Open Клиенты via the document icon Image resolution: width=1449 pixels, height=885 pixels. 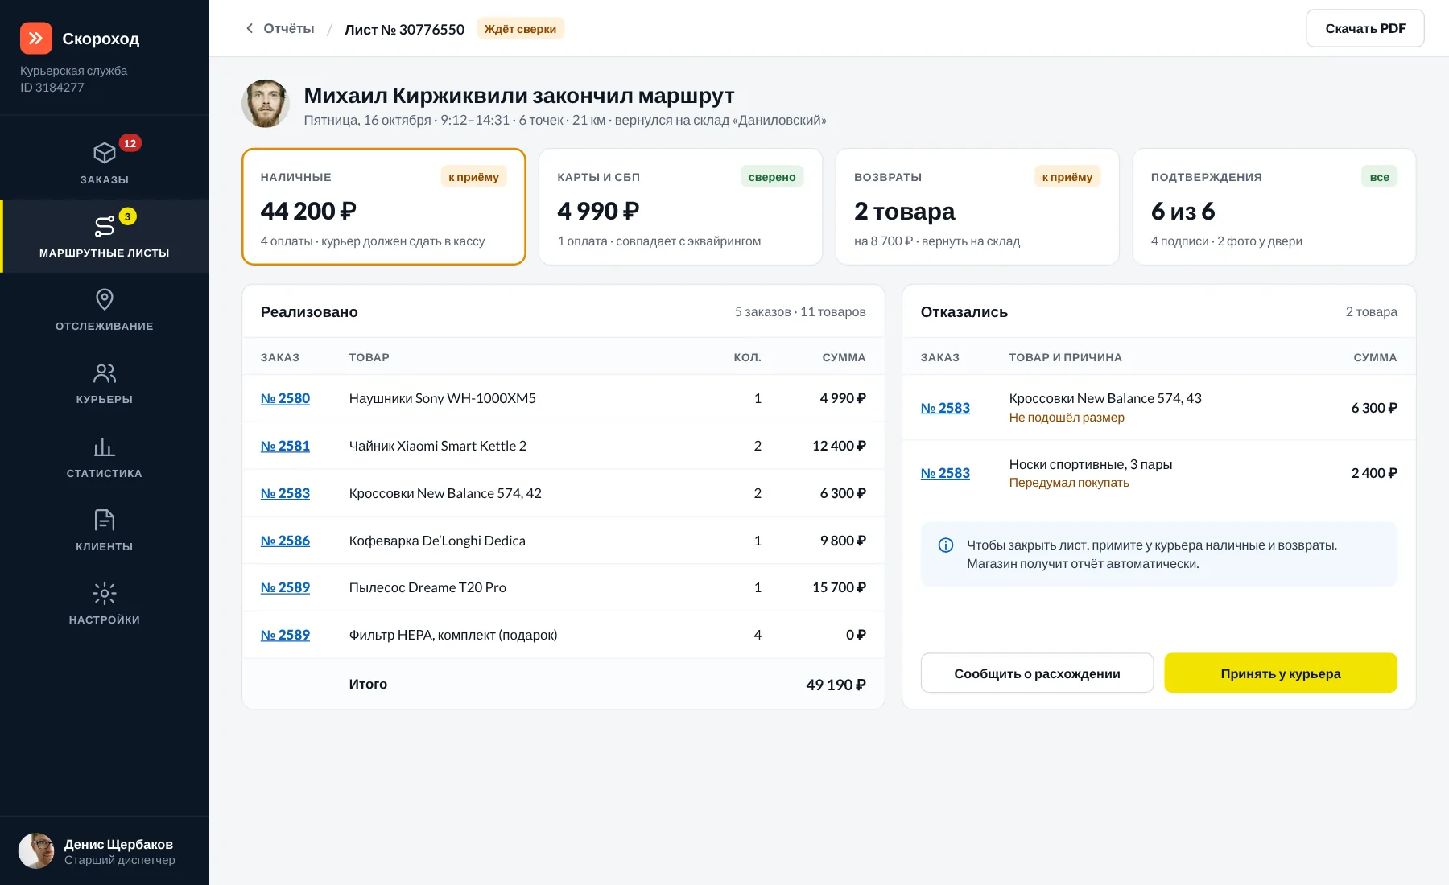[x=105, y=520]
